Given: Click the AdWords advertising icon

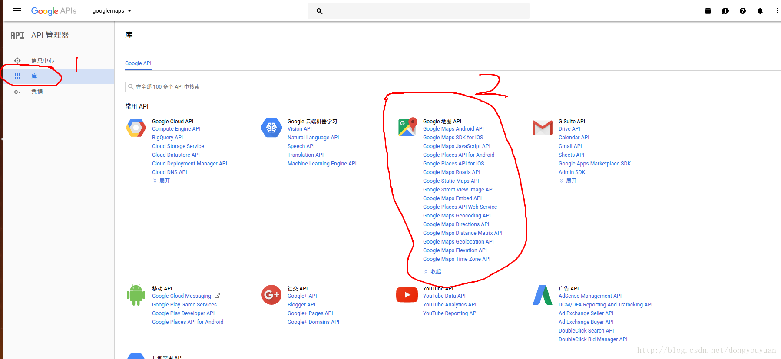Looking at the screenshot, I should pos(543,295).
